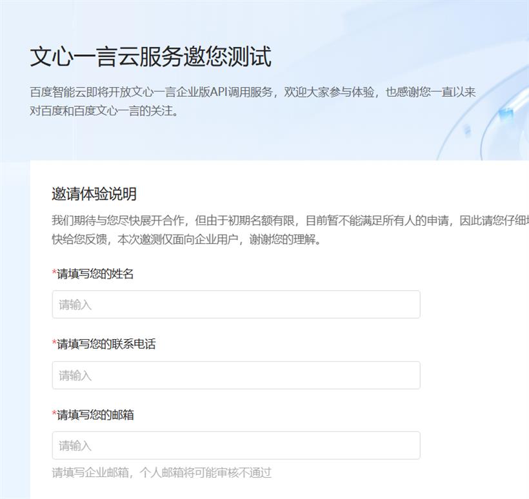Click the intro line starting 百度智能云即将开放

coord(253,92)
